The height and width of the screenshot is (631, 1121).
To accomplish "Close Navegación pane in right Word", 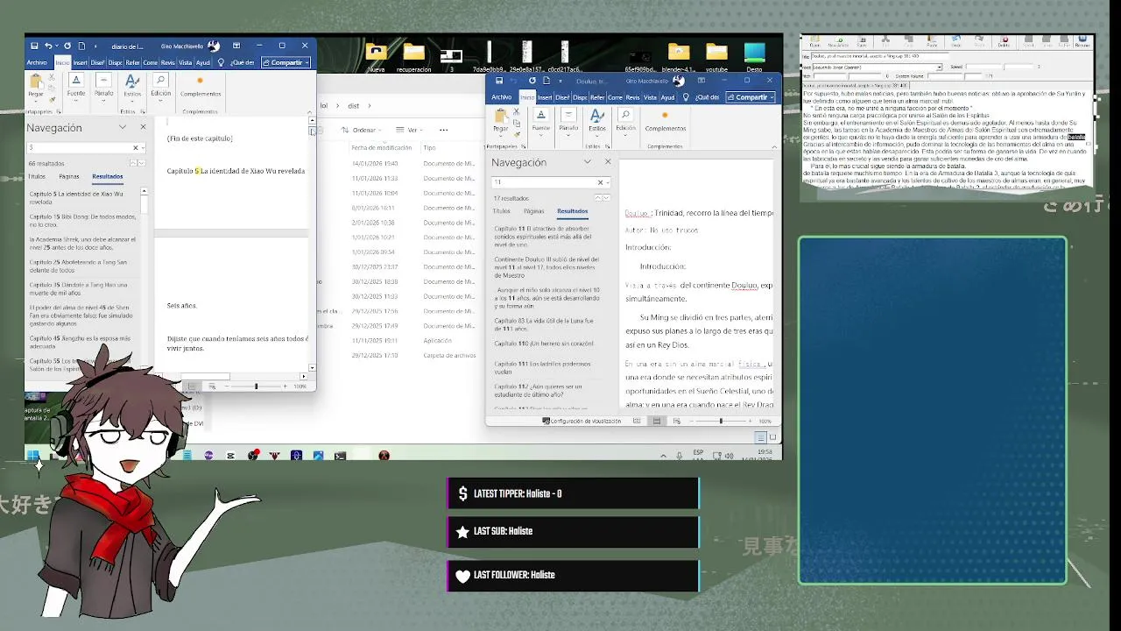I will point(608,162).
